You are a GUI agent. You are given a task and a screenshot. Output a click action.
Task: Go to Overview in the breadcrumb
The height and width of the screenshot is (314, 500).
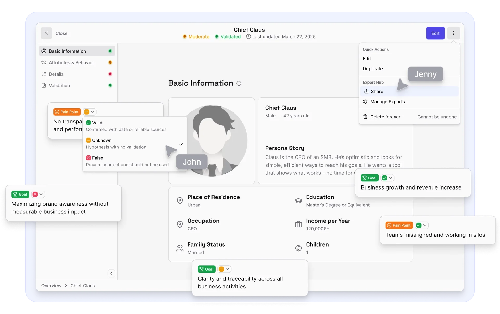coord(51,286)
